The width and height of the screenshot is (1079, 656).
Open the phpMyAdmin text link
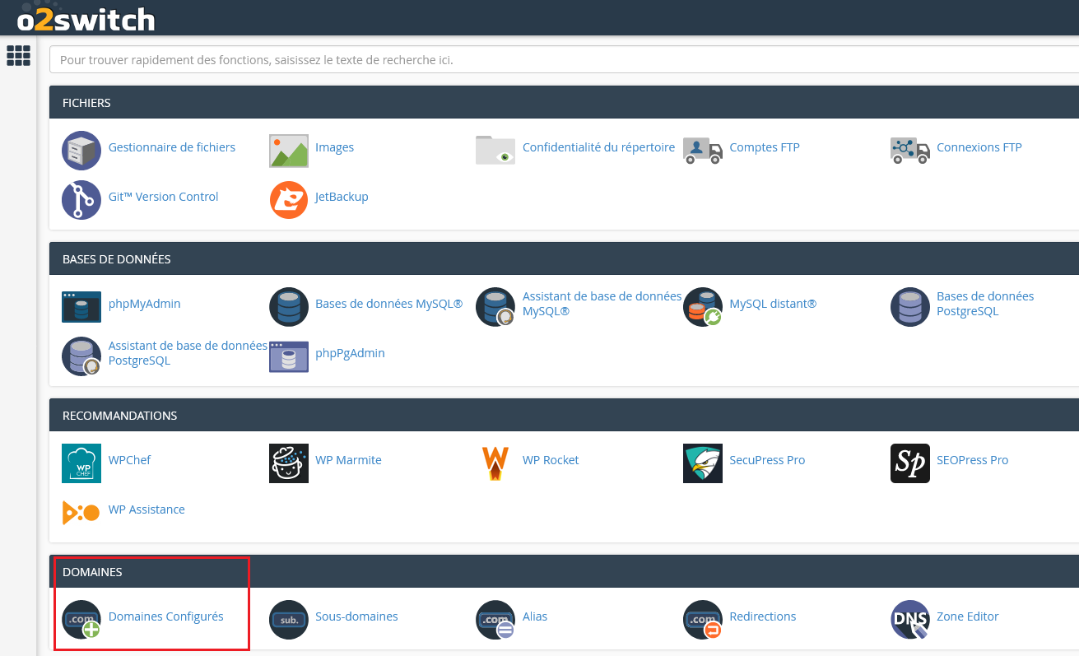(145, 304)
